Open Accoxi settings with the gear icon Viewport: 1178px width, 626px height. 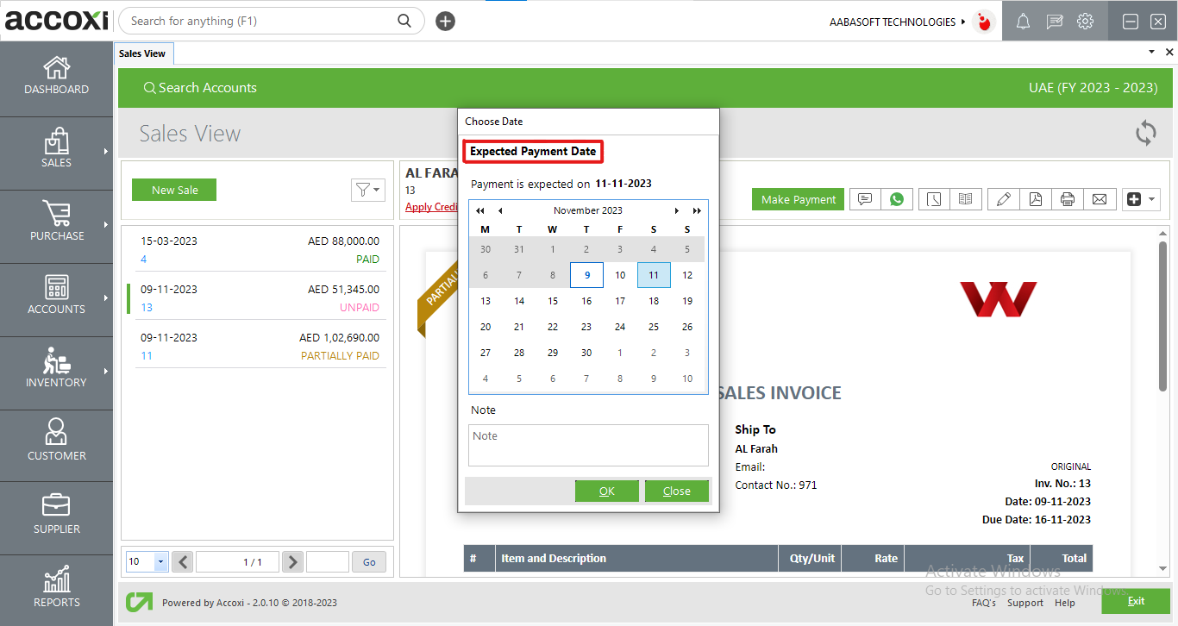1085,21
